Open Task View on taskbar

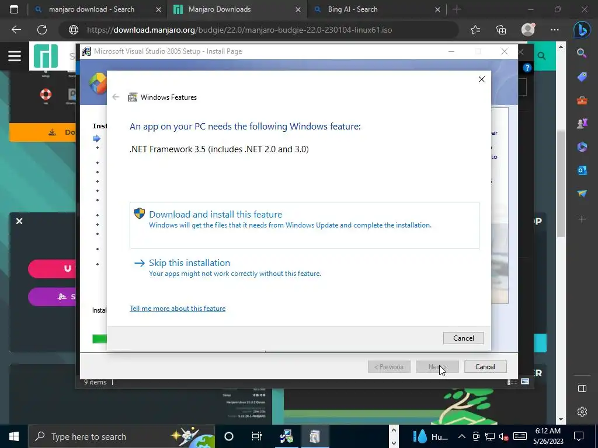(257, 436)
